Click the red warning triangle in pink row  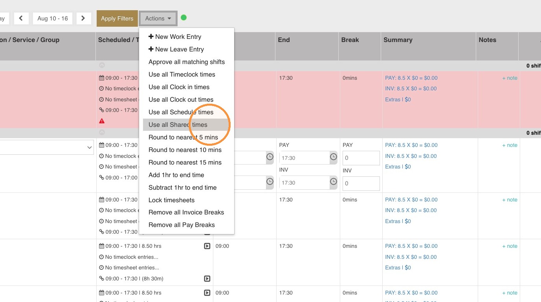(x=102, y=121)
